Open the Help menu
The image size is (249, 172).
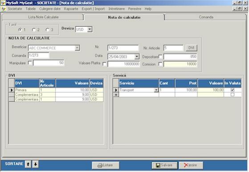click(x=148, y=9)
